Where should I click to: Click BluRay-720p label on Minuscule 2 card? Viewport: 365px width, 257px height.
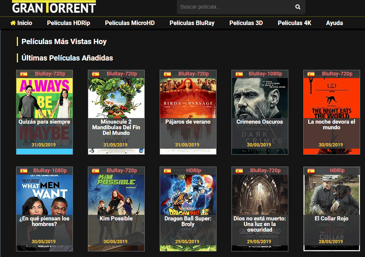pos(122,74)
